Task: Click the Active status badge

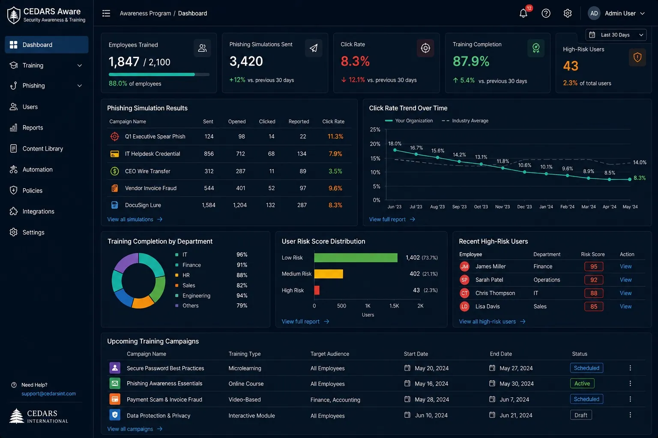Action: click(x=582, y=383)
